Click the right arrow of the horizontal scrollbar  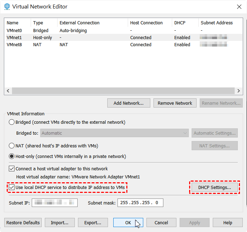[239, 91]
